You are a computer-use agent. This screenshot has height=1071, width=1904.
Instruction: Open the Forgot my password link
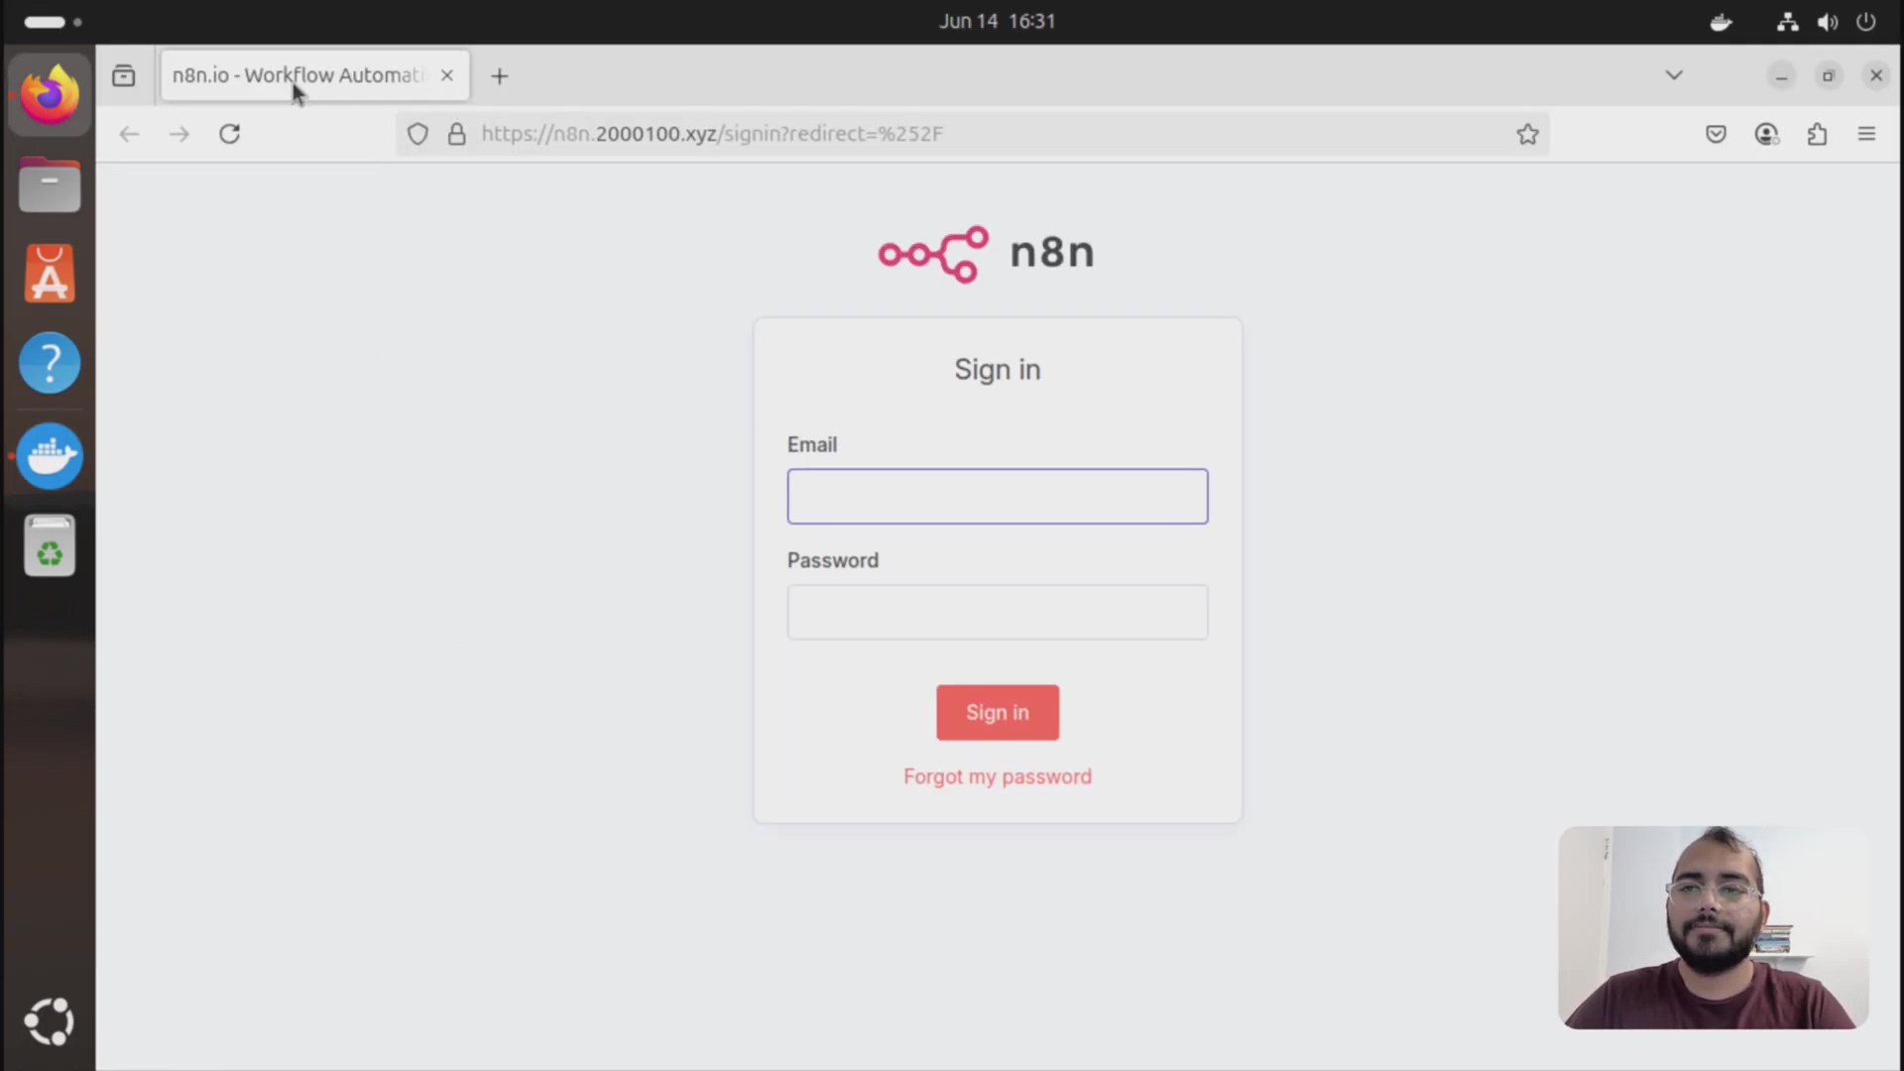point(998,776)
